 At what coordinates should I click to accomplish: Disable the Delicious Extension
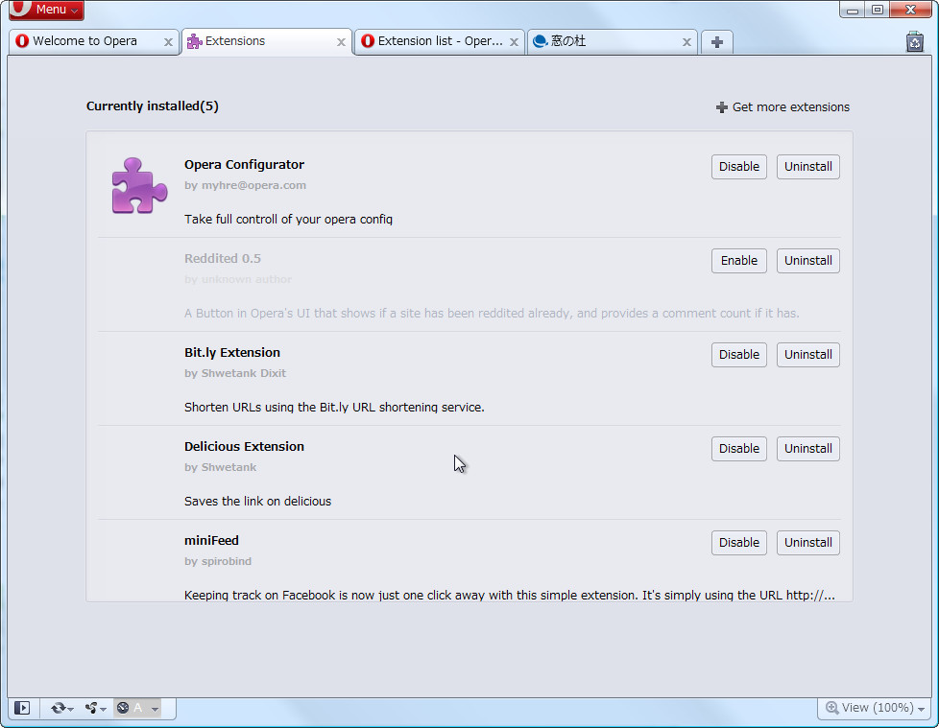[x=739, y=449]
